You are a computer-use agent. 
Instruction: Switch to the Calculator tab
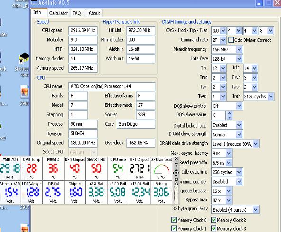point(58,13)
